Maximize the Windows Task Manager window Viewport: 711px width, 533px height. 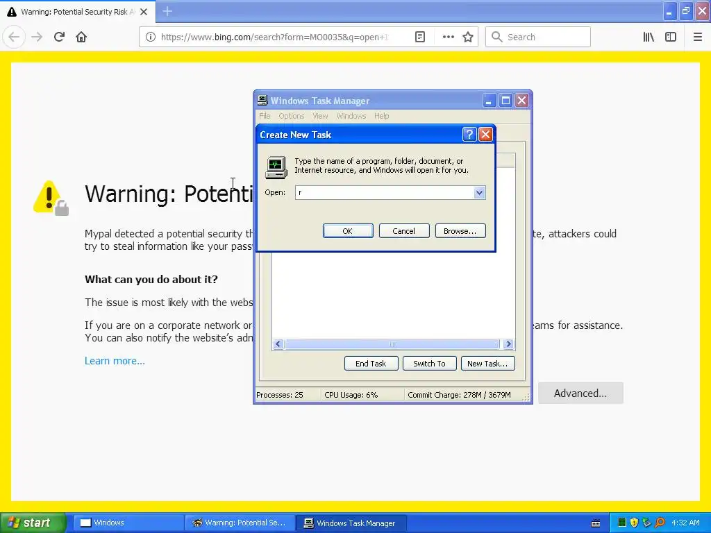(x=505, y=100)
